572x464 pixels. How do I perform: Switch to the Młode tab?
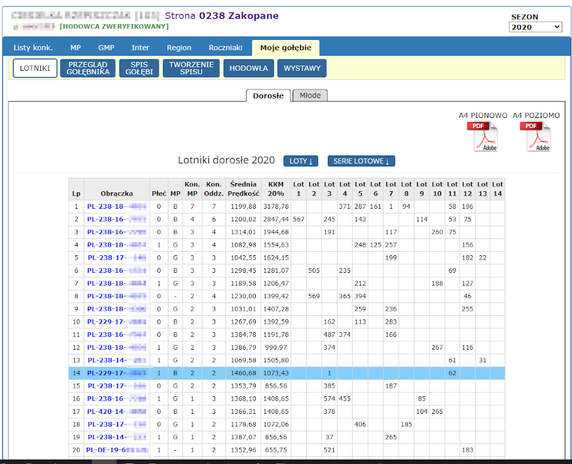tap(310, 96)
